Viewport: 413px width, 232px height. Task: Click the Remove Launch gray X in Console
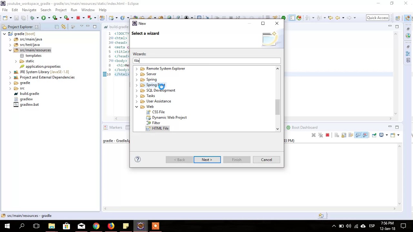(314, 135)
